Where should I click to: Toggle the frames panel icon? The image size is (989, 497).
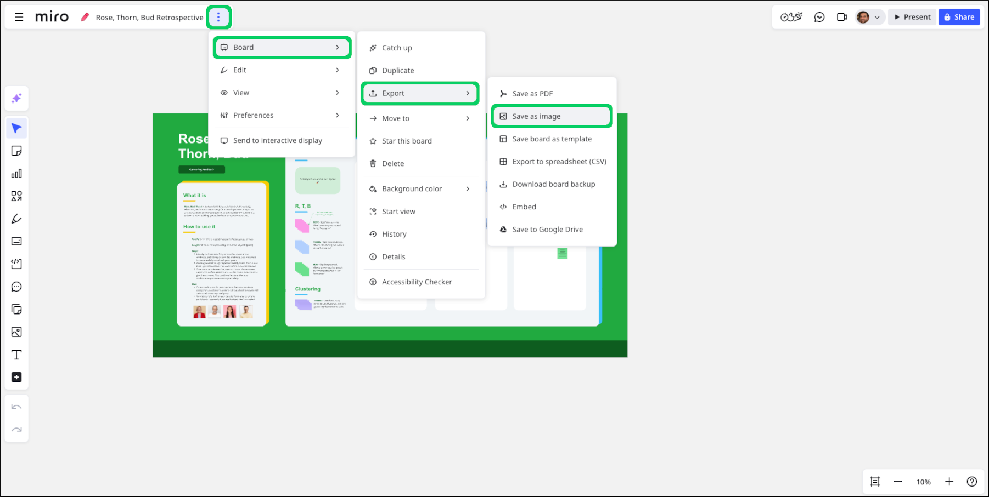click(x=875, y=482)
